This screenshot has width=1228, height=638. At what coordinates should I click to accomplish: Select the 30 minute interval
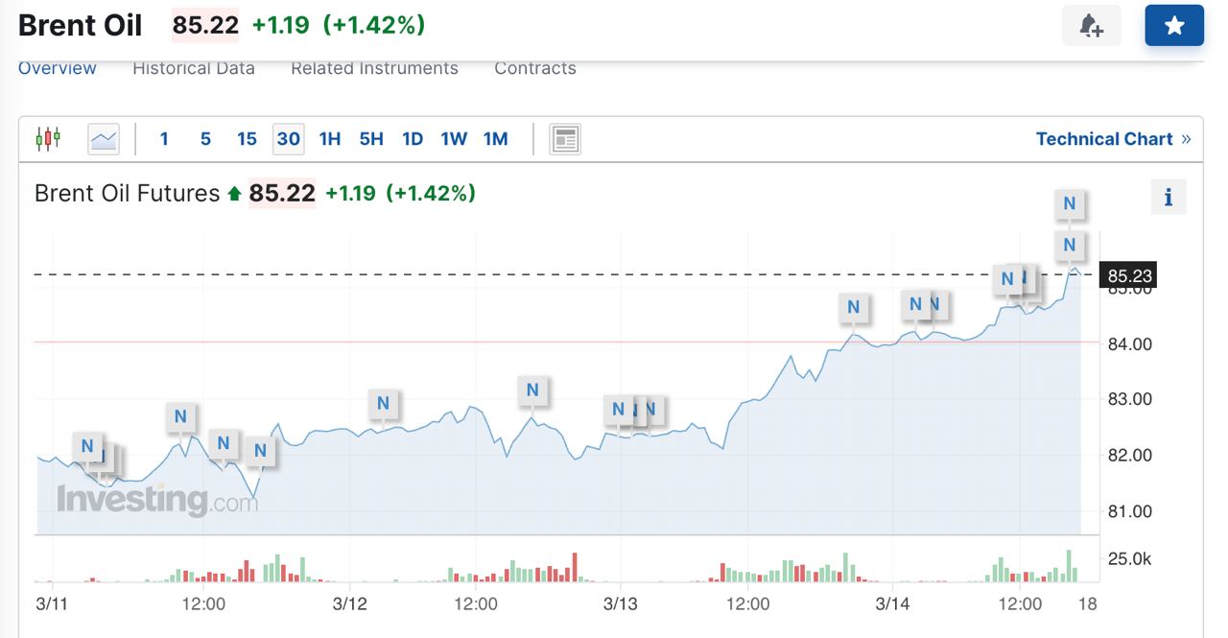coord(288,139)
